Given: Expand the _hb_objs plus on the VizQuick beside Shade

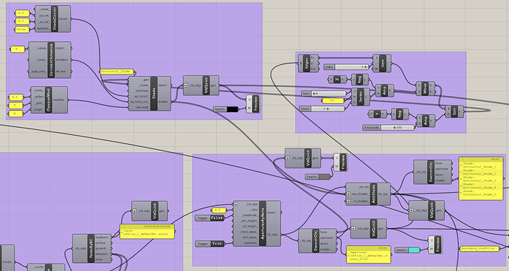Looking at the screenshot, I should [x=186, y=86].
